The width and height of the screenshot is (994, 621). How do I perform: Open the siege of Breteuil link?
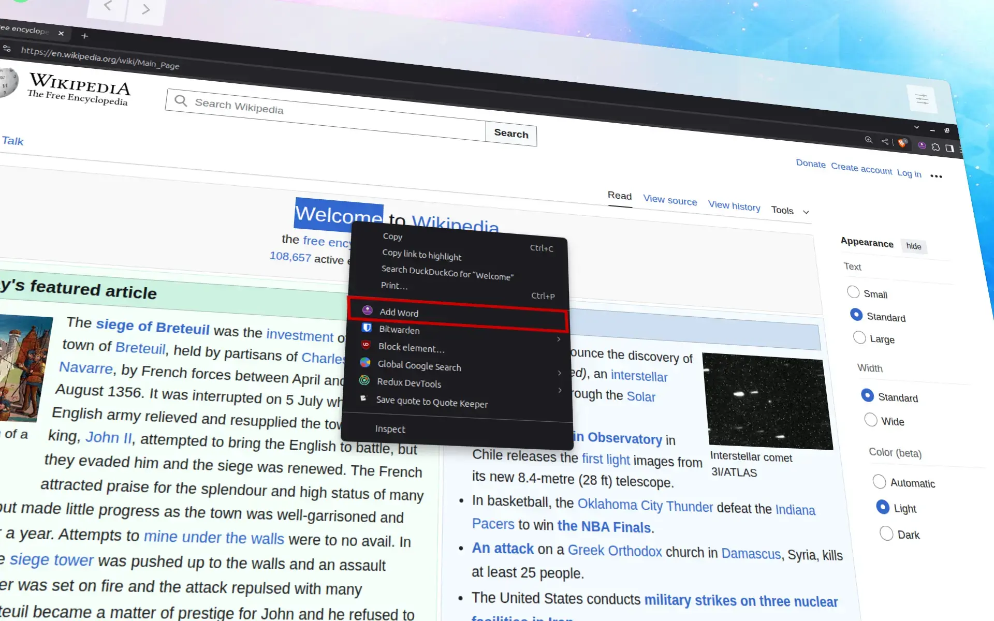[153, 326]
